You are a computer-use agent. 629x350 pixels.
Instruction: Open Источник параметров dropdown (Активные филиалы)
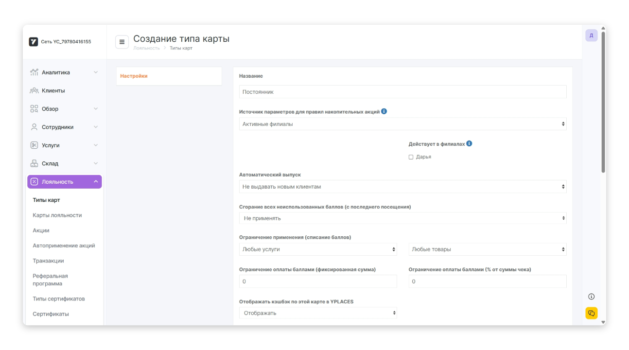point(402,124)
